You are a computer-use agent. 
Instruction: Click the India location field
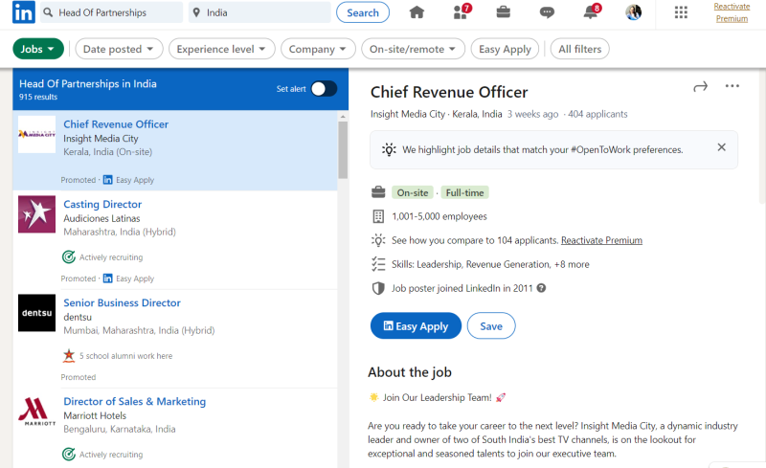(259, 12)
